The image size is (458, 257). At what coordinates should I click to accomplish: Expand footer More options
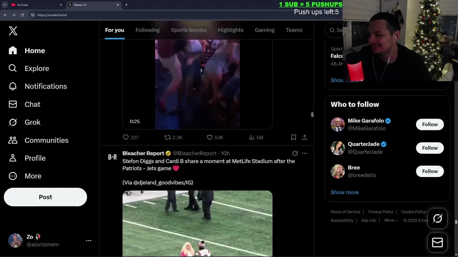point(391,220)
